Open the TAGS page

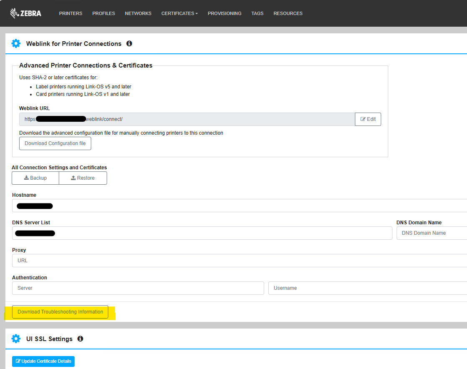pyautogui.click(x=257, y=13)
